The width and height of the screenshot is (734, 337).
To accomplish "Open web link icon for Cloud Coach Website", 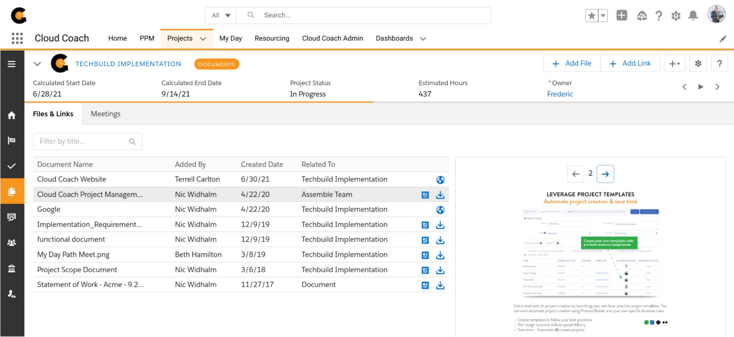I will [x=440, y=180].
